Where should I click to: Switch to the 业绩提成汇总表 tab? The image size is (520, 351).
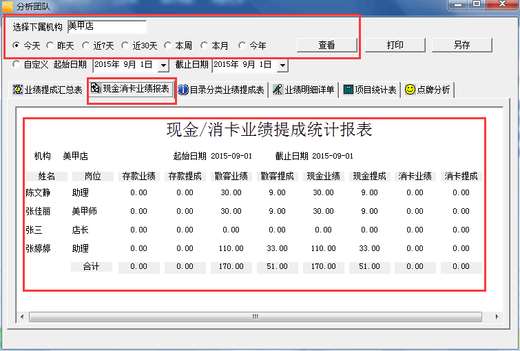click(x=48, y=90)
